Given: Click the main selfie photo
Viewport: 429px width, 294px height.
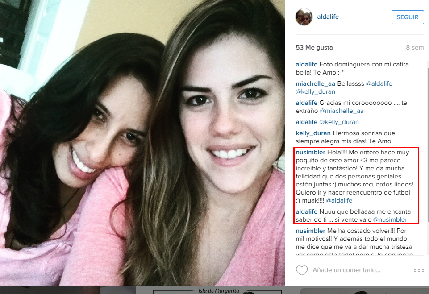Looking at the screenshot, I should [x=142, y=142].
